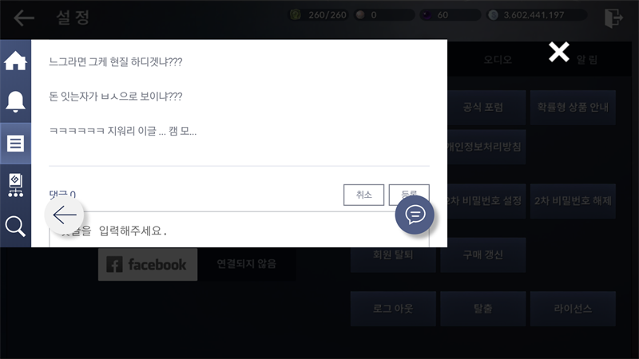This screenshot has width=639, height=359.
Task: Go back using top-left settings arrow
Action: point(24,18)
